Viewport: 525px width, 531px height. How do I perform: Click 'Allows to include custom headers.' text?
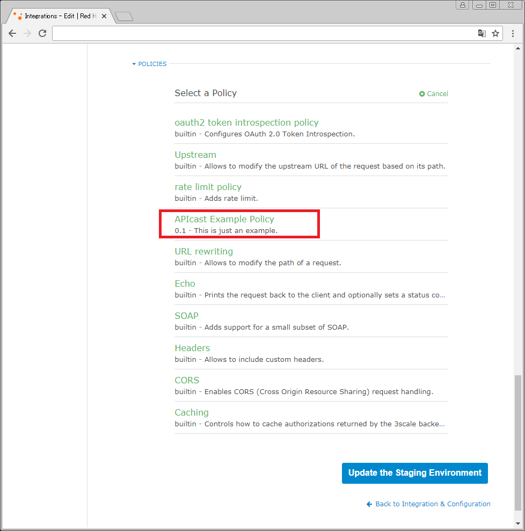point(264,359)
